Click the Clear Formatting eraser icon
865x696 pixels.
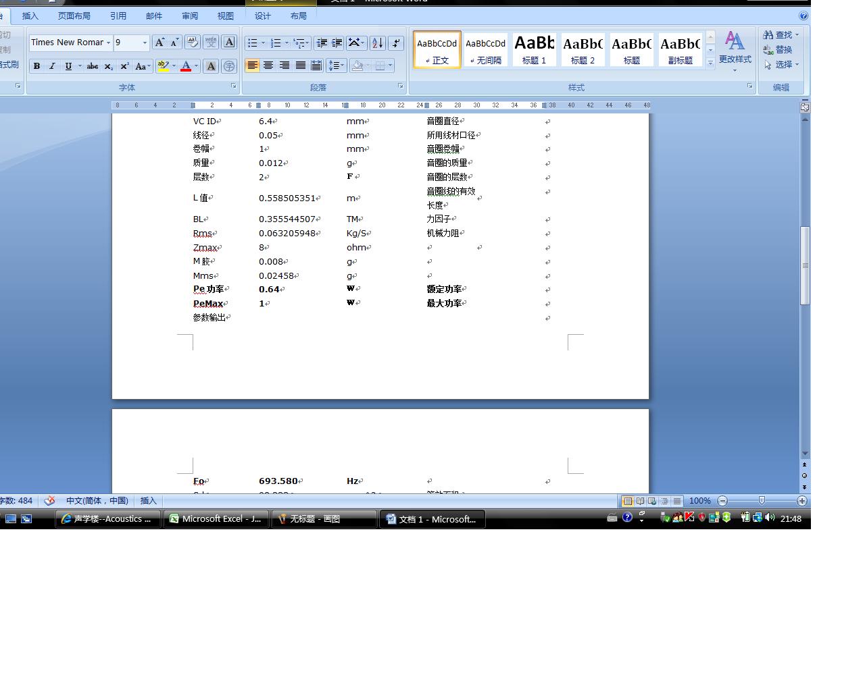pos(192,43)
